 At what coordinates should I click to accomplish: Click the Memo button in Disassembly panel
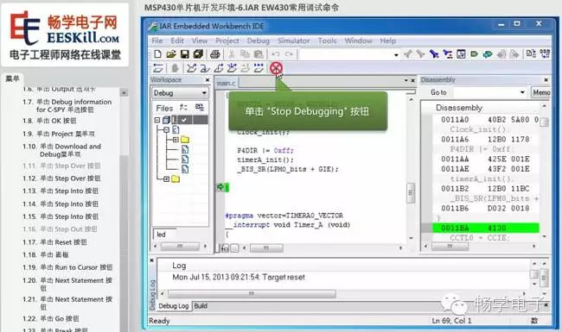pyautogui.click(x=541, y=92)
